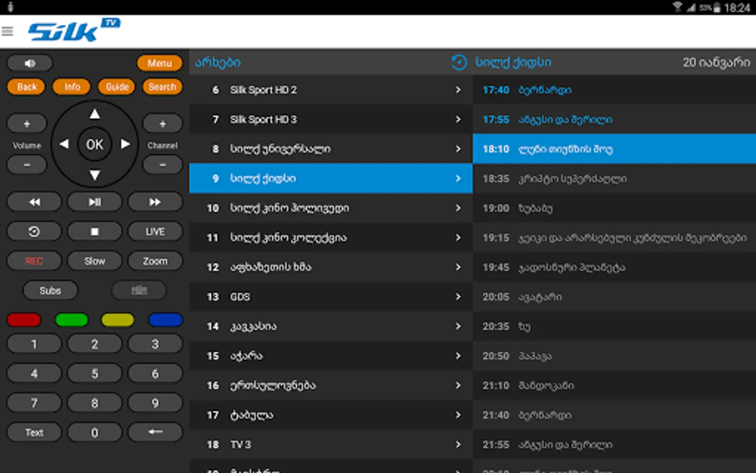Fast forward with the double-right arrows
This screenshot has height=473, width=756.
(155, 202)
